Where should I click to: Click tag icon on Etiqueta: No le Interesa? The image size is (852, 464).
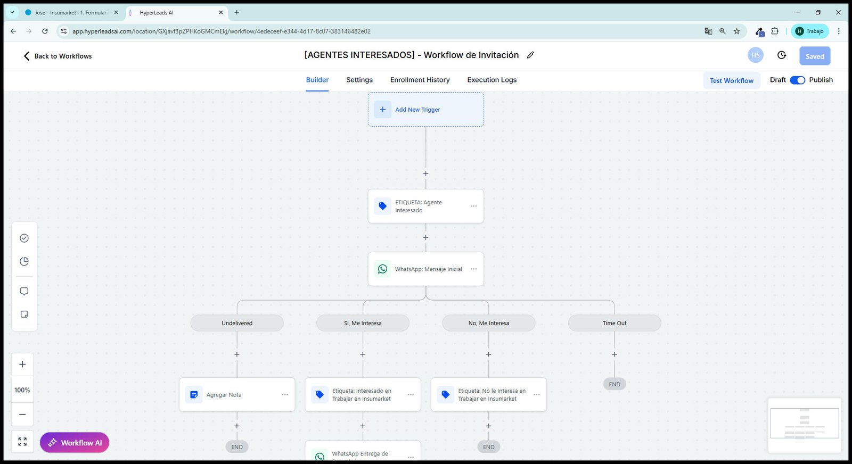click(446, 395)
